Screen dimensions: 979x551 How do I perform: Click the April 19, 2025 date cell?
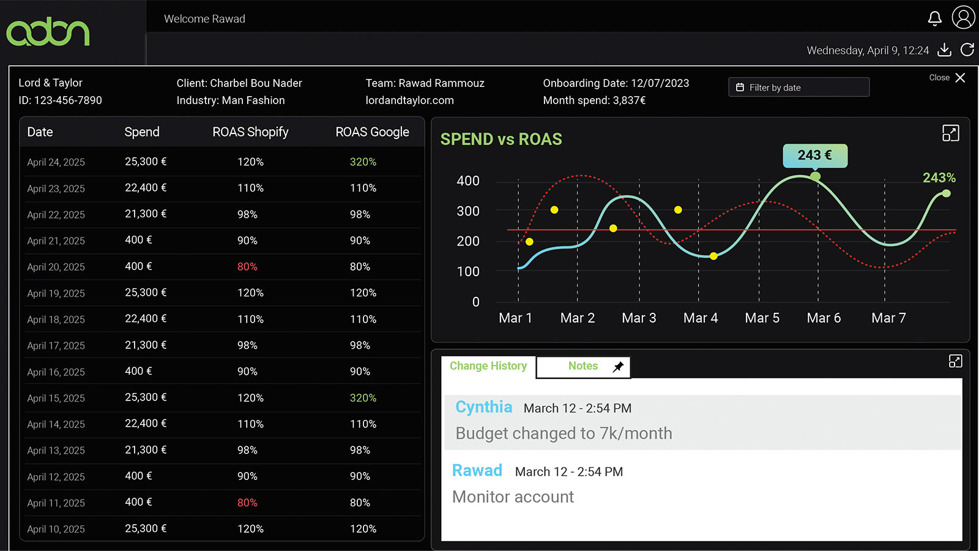point(56,293)
